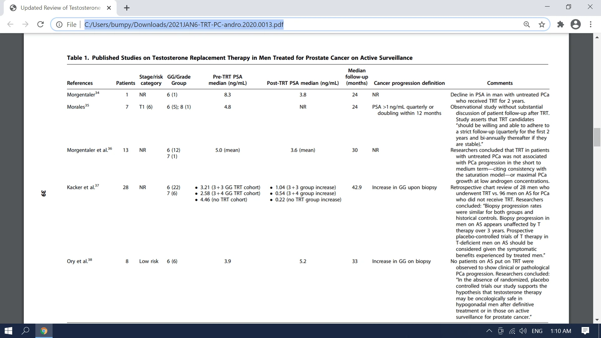Click 'T1 (6)' stage cell
The height and width of the screenshot is (338, 601).
146,107
